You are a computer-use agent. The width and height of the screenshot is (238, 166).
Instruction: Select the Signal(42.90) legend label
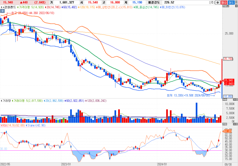[x=36, y=125]
